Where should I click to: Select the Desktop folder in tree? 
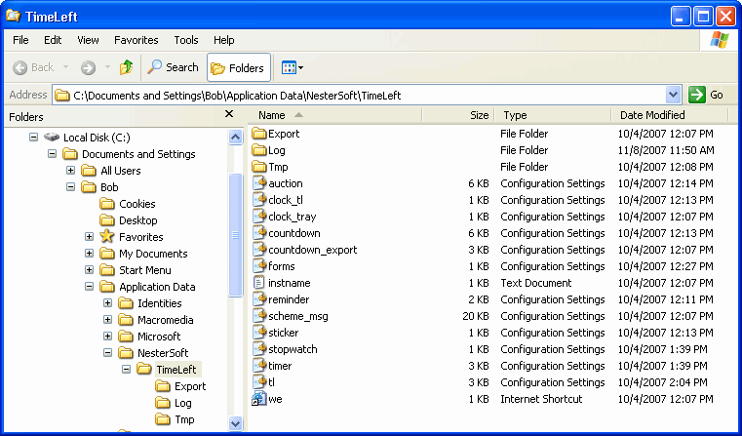pyautogui.click(x=129, y=220)
